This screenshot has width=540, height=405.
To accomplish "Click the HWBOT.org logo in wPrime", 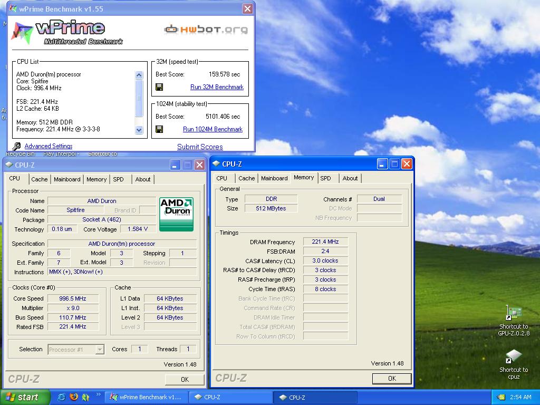I will 206,30.
